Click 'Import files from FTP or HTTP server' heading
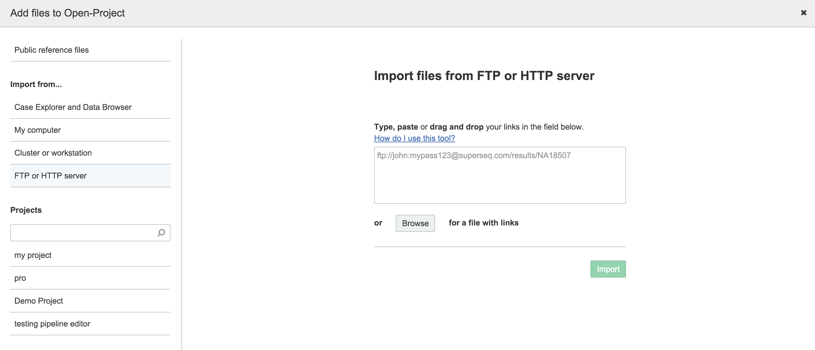This screenshot has width=815, height=350. [484, 76]
